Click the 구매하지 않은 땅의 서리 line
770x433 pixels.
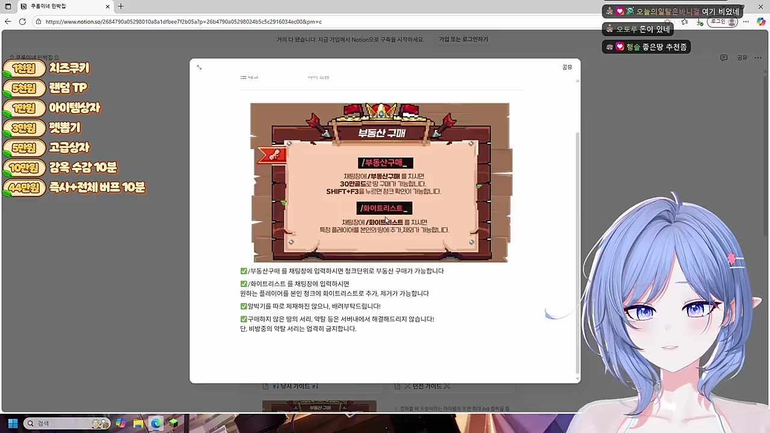pyautogui.click(x=337, y=319)
